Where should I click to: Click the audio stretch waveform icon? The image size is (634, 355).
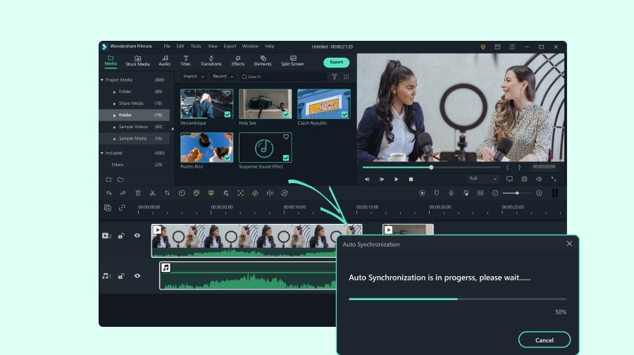coord(270,193)
